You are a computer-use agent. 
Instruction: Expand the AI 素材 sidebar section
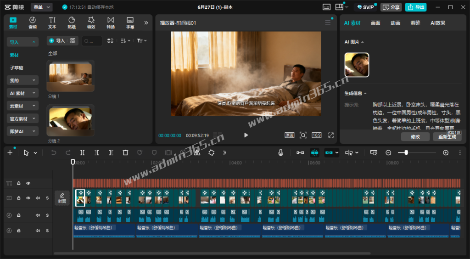click(22, 93)
